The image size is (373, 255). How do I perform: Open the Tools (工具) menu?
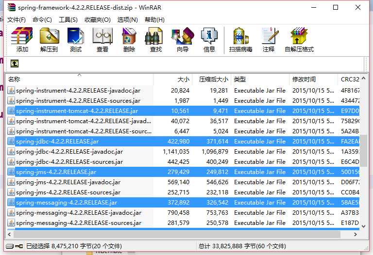click(68, 20)
